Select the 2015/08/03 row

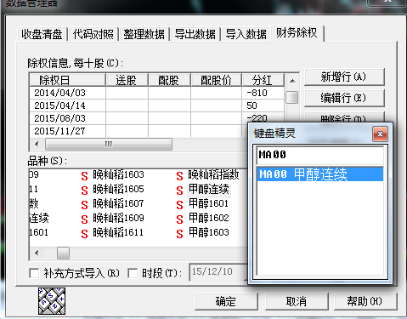[156, 118]
